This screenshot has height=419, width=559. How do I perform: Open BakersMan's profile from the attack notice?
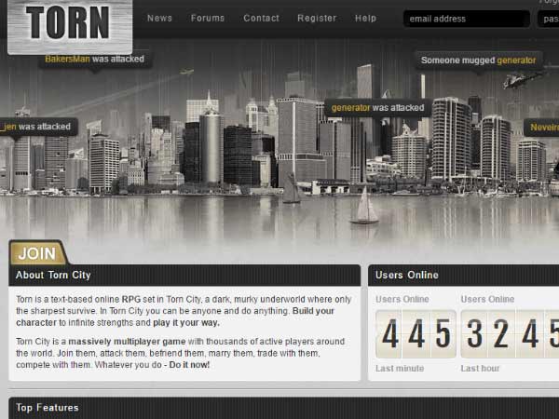(68, 59)
